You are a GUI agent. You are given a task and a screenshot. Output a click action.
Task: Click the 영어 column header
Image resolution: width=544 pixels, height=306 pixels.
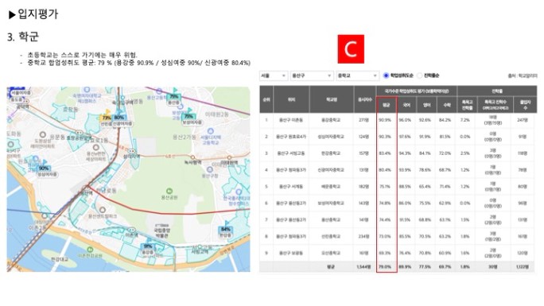426,105
